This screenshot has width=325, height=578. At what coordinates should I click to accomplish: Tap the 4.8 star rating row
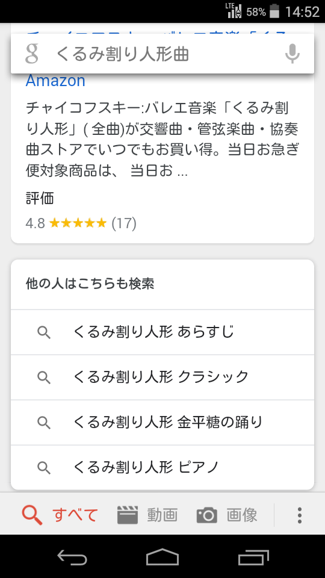[x=81, y=223]
